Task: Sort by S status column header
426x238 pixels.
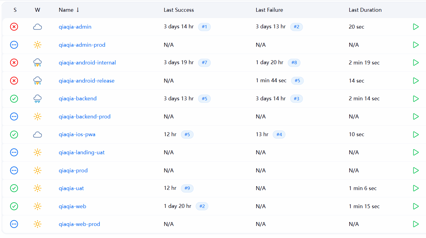Action: (15, 10)
